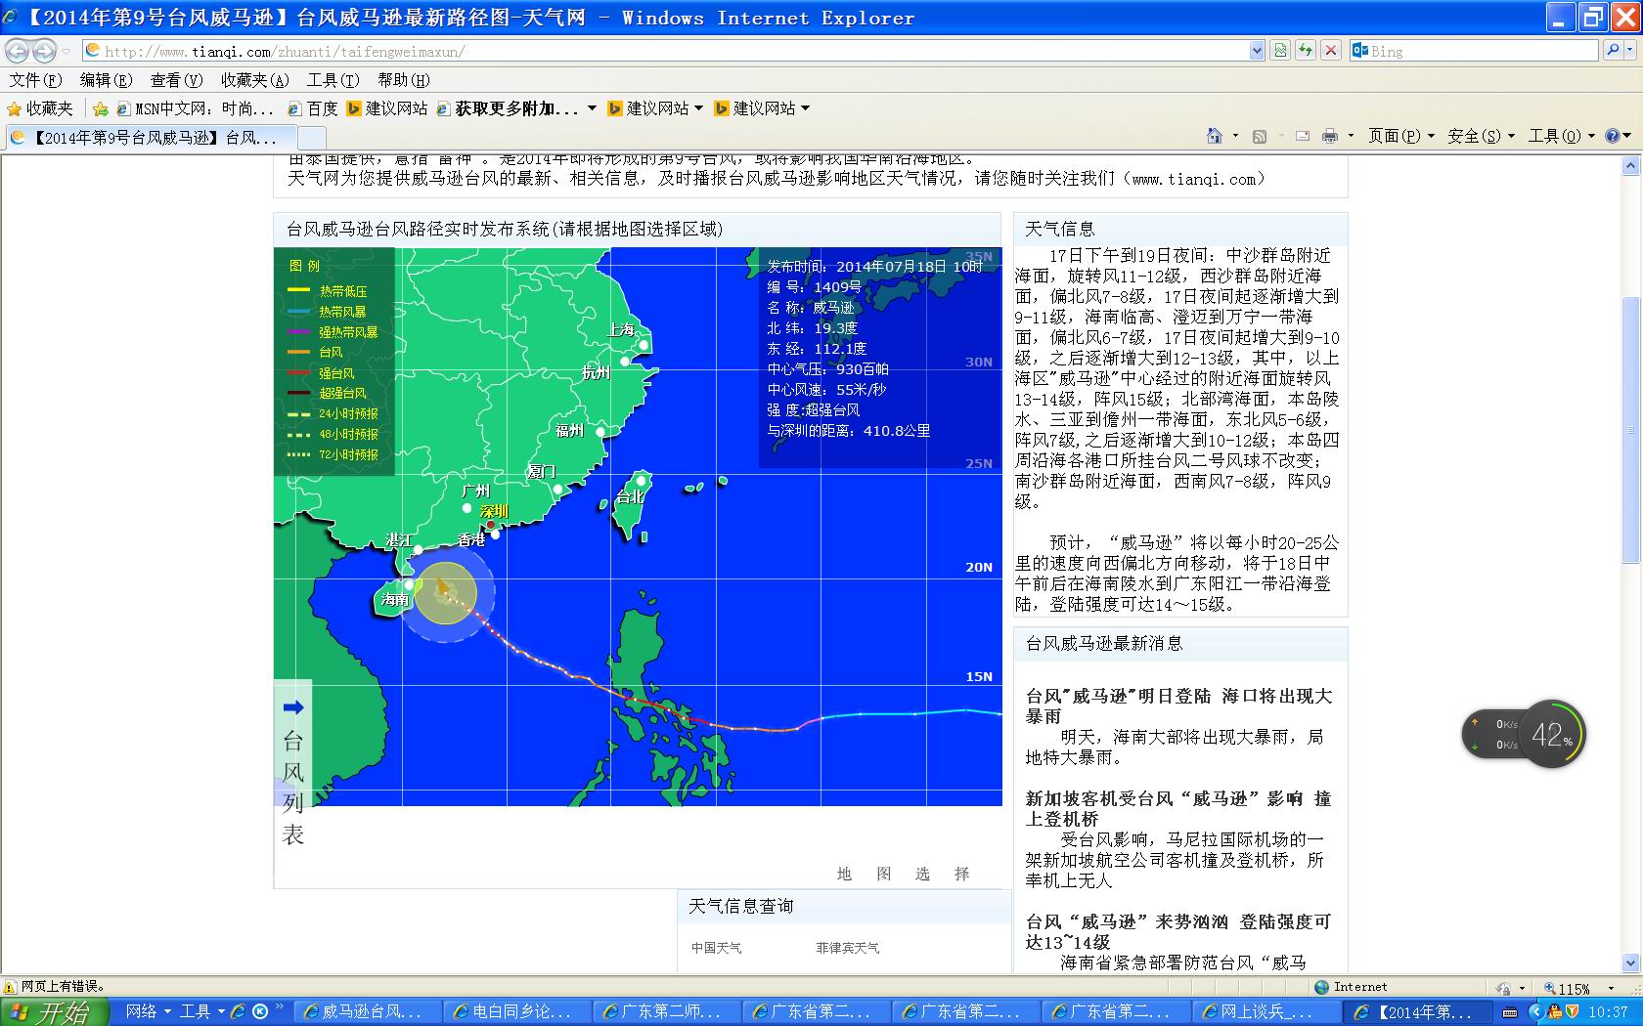Click the Compatibility View icon in the address bar
Screen dimensions: 1643x1026
coord(1279,51)
